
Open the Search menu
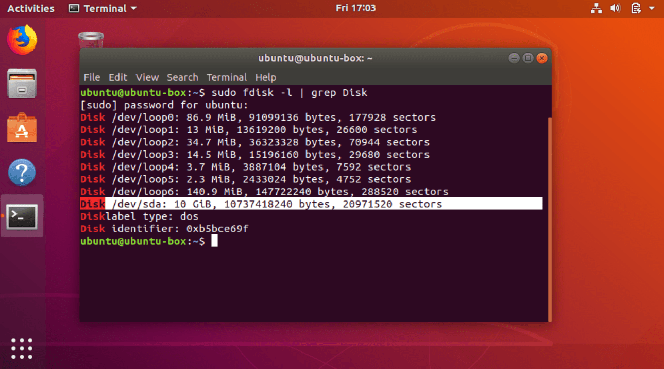click(182, 77)
